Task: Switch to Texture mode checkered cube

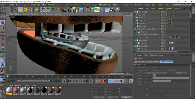Action: coord(3,28)
